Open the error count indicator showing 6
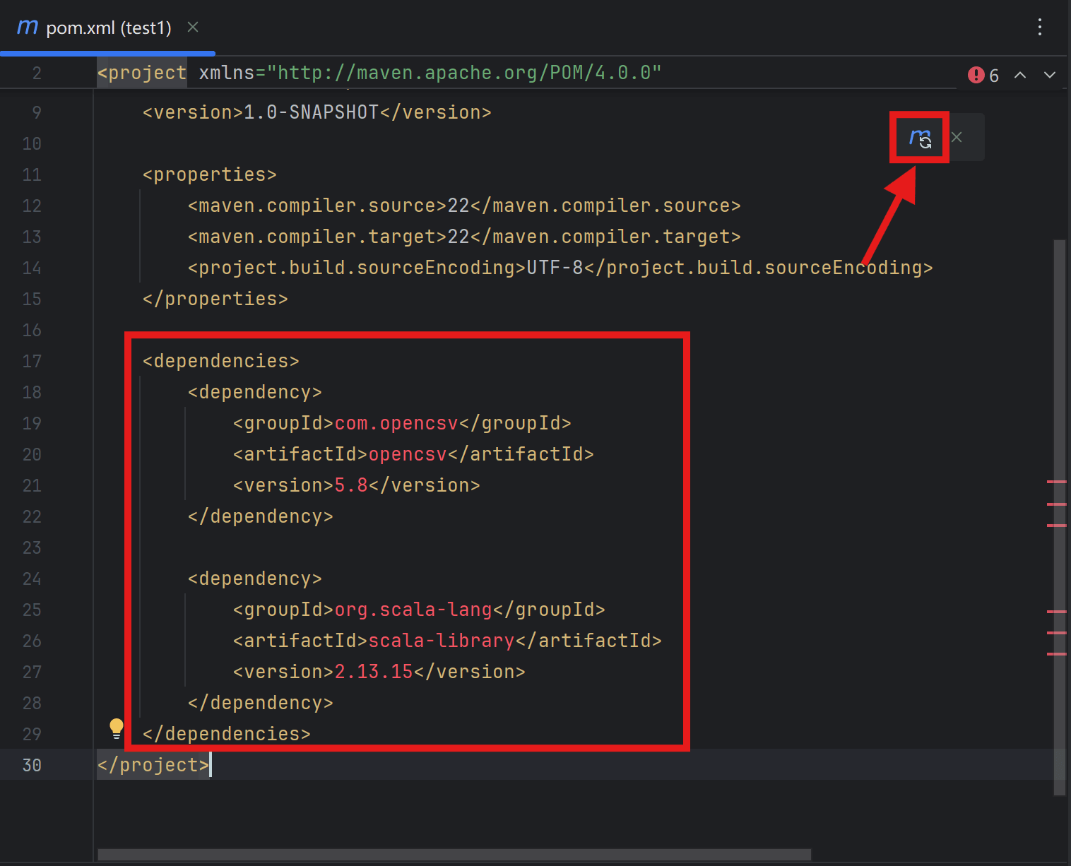The height and width of the screenshot is (866, 1071). (983, 75)
